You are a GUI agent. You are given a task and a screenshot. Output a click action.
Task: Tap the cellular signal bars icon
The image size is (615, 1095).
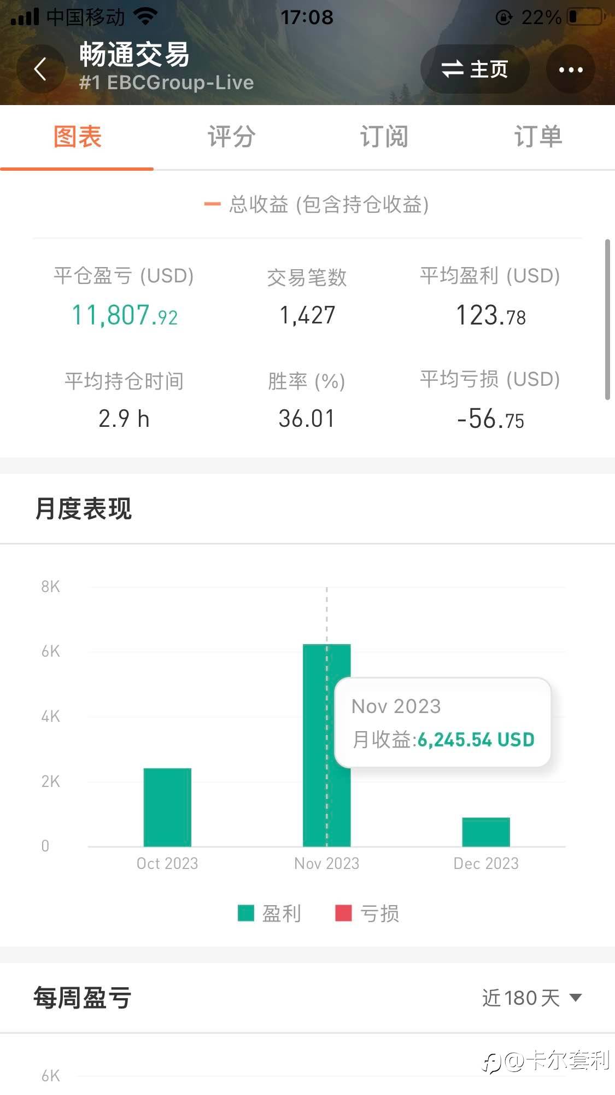[x=25, y=17]
